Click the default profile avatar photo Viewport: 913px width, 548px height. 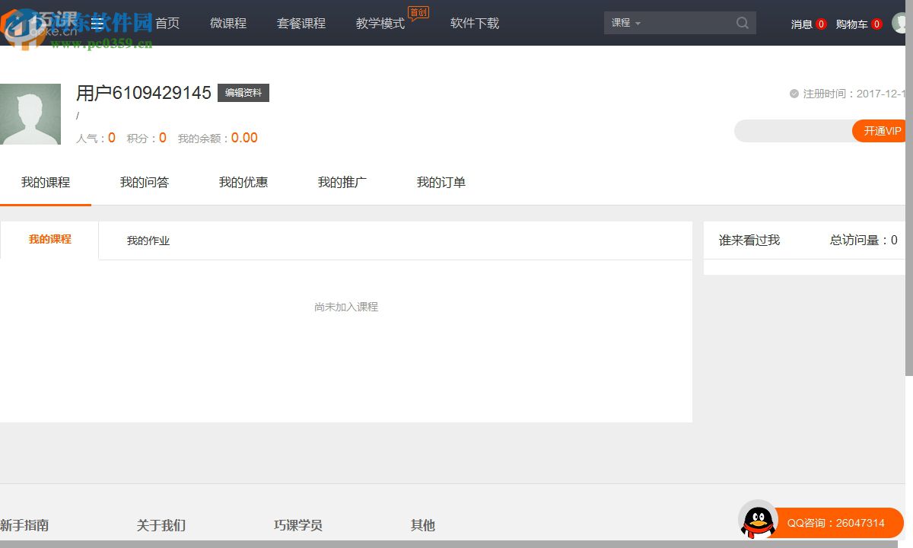point(30,113)
